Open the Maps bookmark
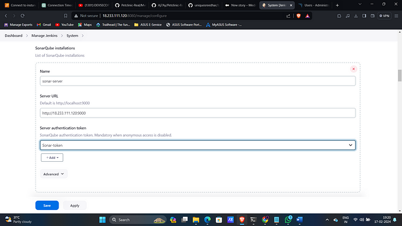The image size is (402, 226). pos(85,25)
